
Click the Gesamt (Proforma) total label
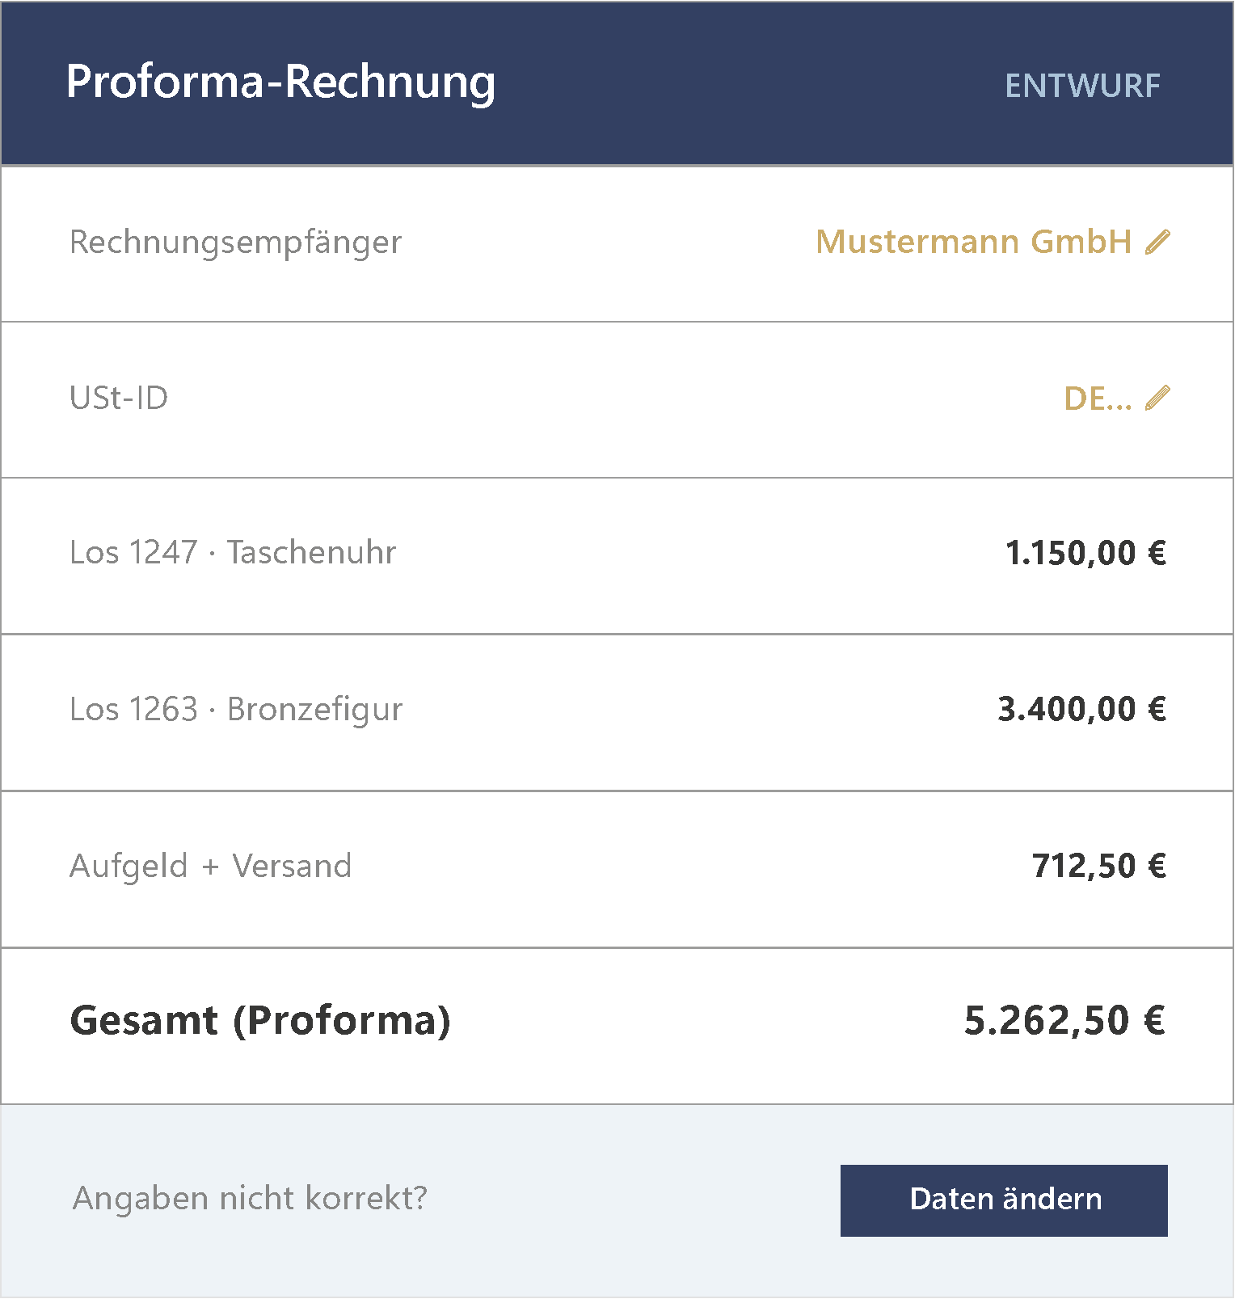pos(260,1020)
